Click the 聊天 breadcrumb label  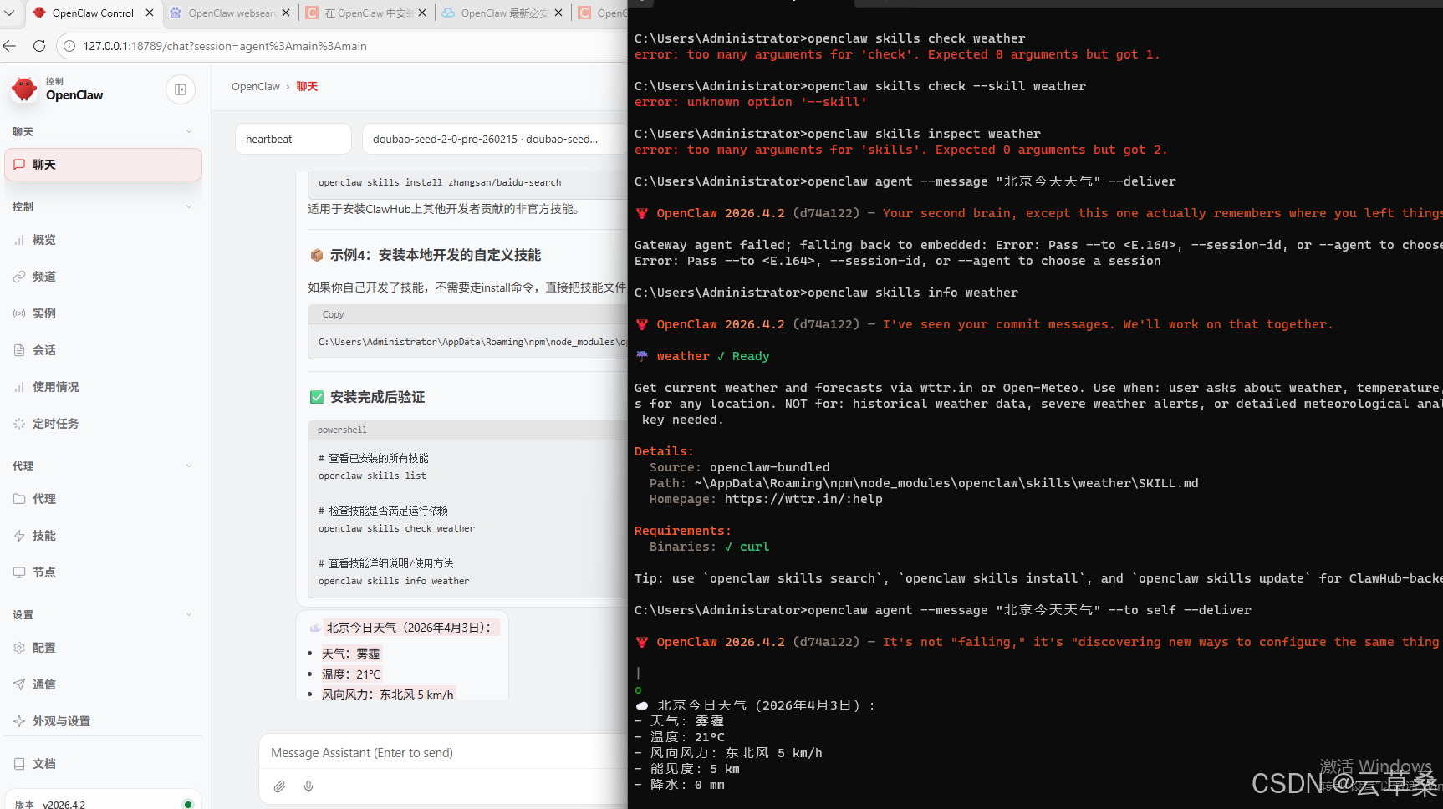(x=307, y=87)
